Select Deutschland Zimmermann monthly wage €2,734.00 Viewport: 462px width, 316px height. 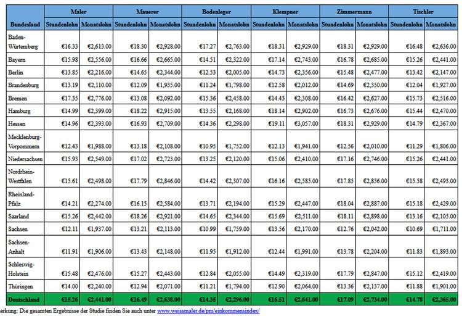(372, 300)
